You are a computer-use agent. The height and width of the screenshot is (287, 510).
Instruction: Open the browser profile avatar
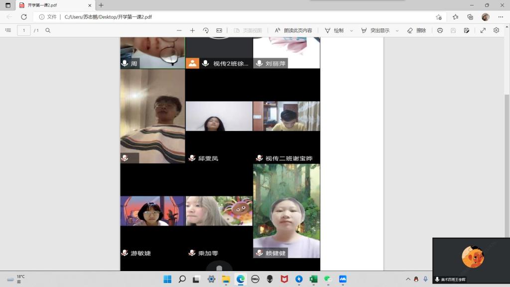click(x=485, y=17)
